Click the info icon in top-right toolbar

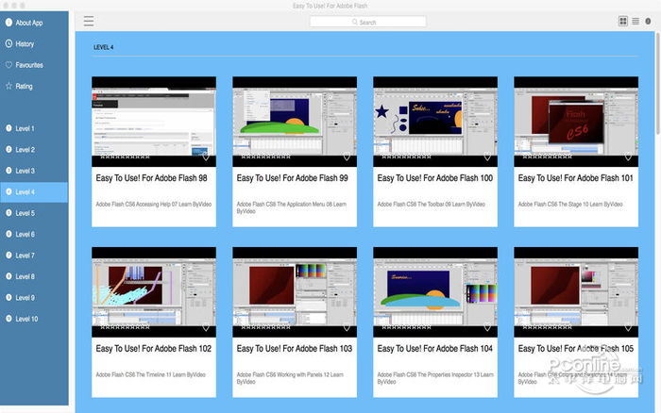(648, 21)
